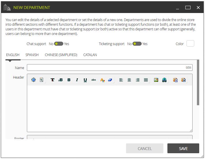This screenshot has height=159, width=205.
Task: Click the paste from Word icon
Action: point(183,80)
